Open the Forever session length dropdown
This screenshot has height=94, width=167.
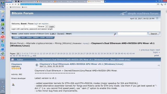43,26
